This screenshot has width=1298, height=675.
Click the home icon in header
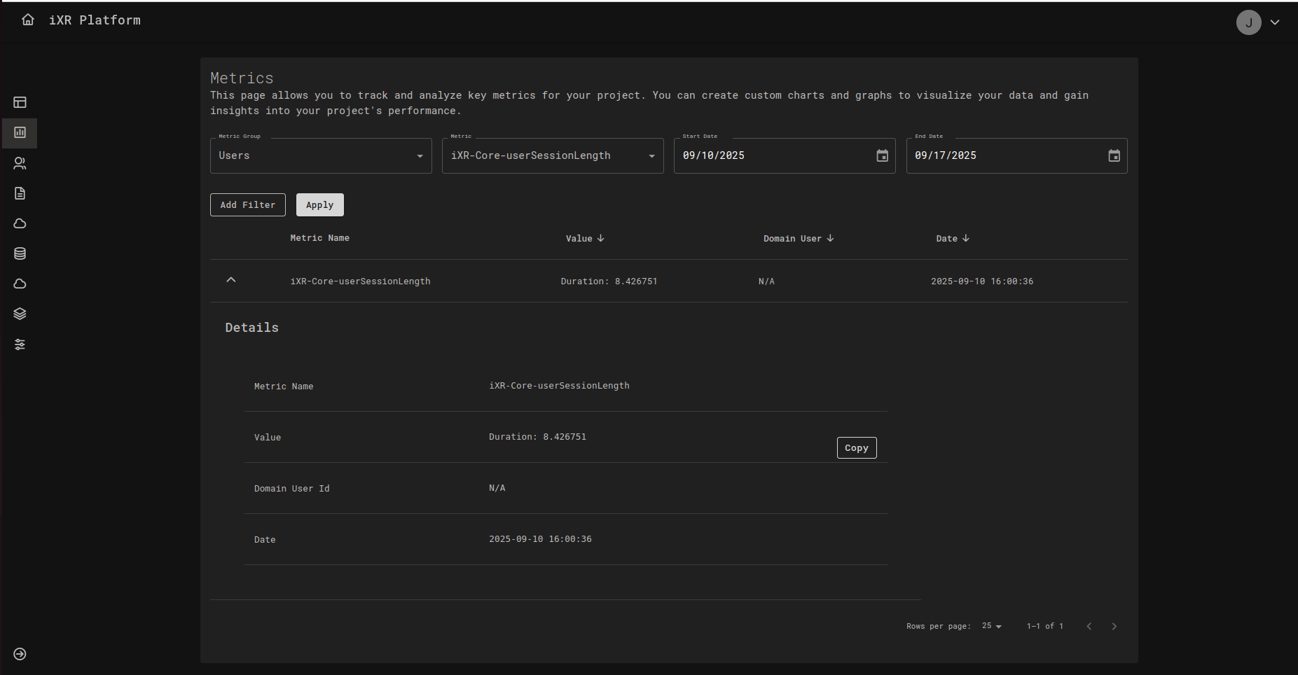click(x=28, y=20)
